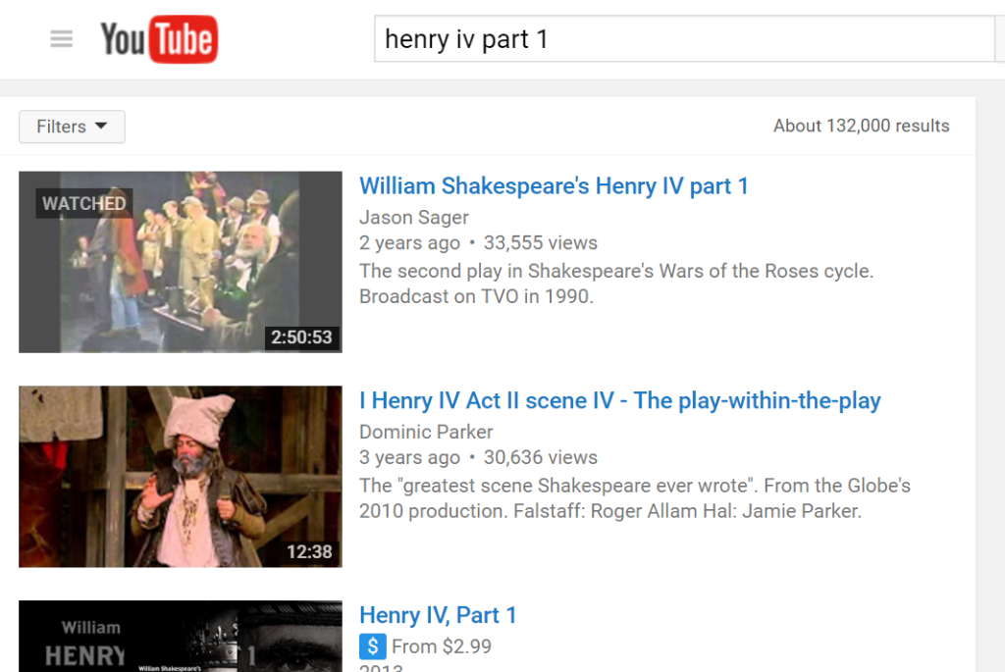The width and height of the screenshot is (1005, 672).
Task: Click the 'About 132,000 results' count text
Action: (x=861, y=126)
